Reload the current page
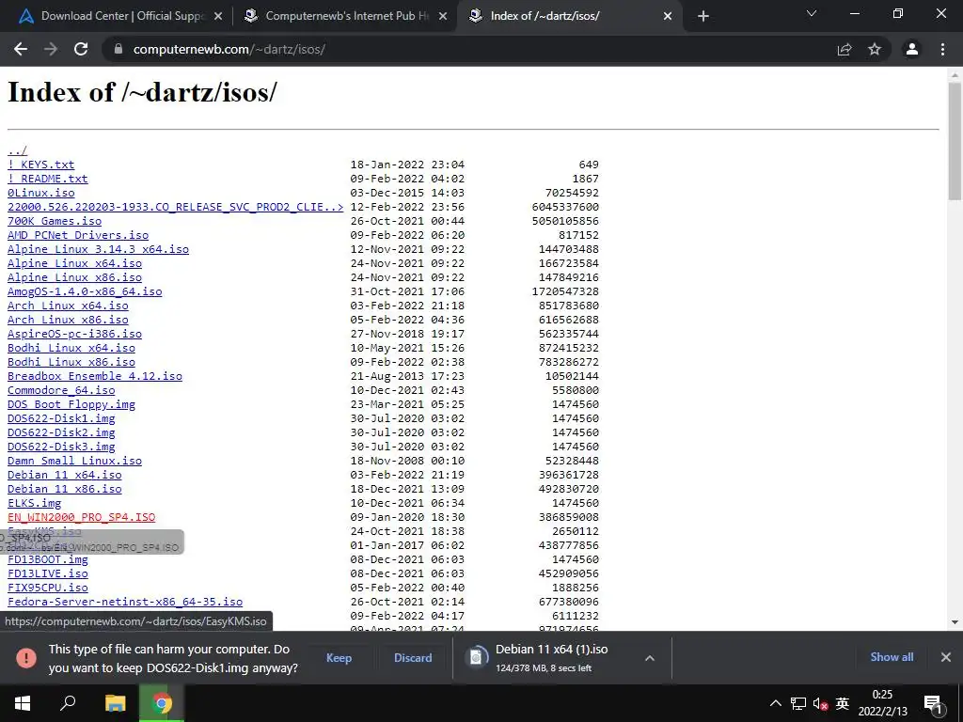This screenshot has width=963, height=722. (81, 49)
